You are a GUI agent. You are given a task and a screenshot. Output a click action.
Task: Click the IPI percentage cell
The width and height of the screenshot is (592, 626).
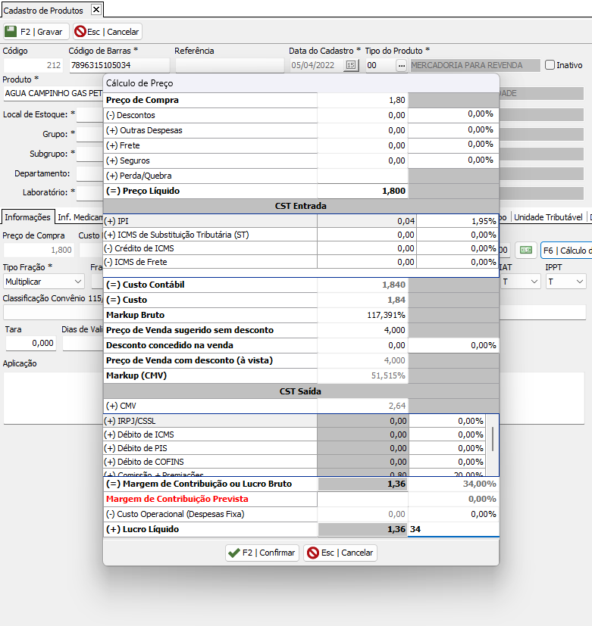tap(457, 221)
